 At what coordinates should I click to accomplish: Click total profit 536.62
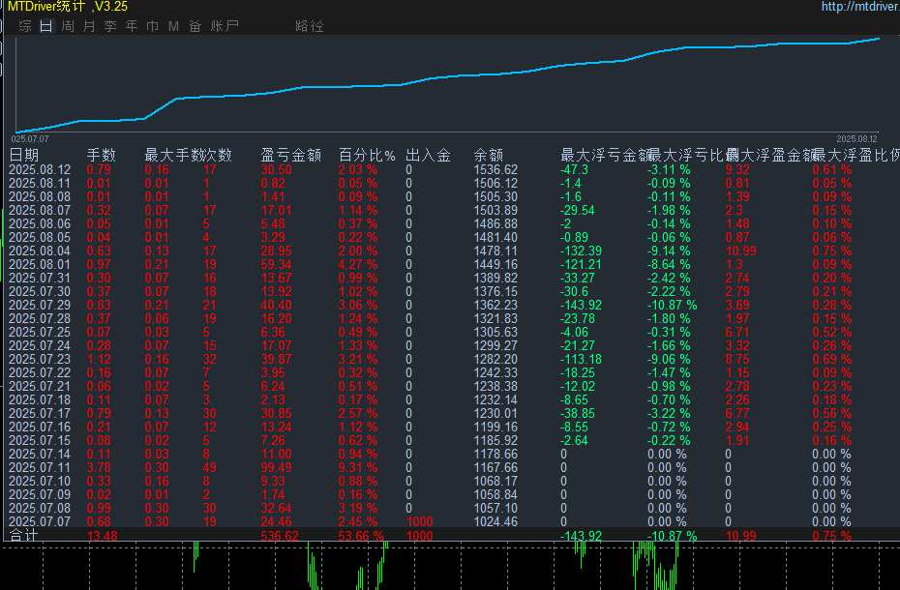tap(280, 536)
